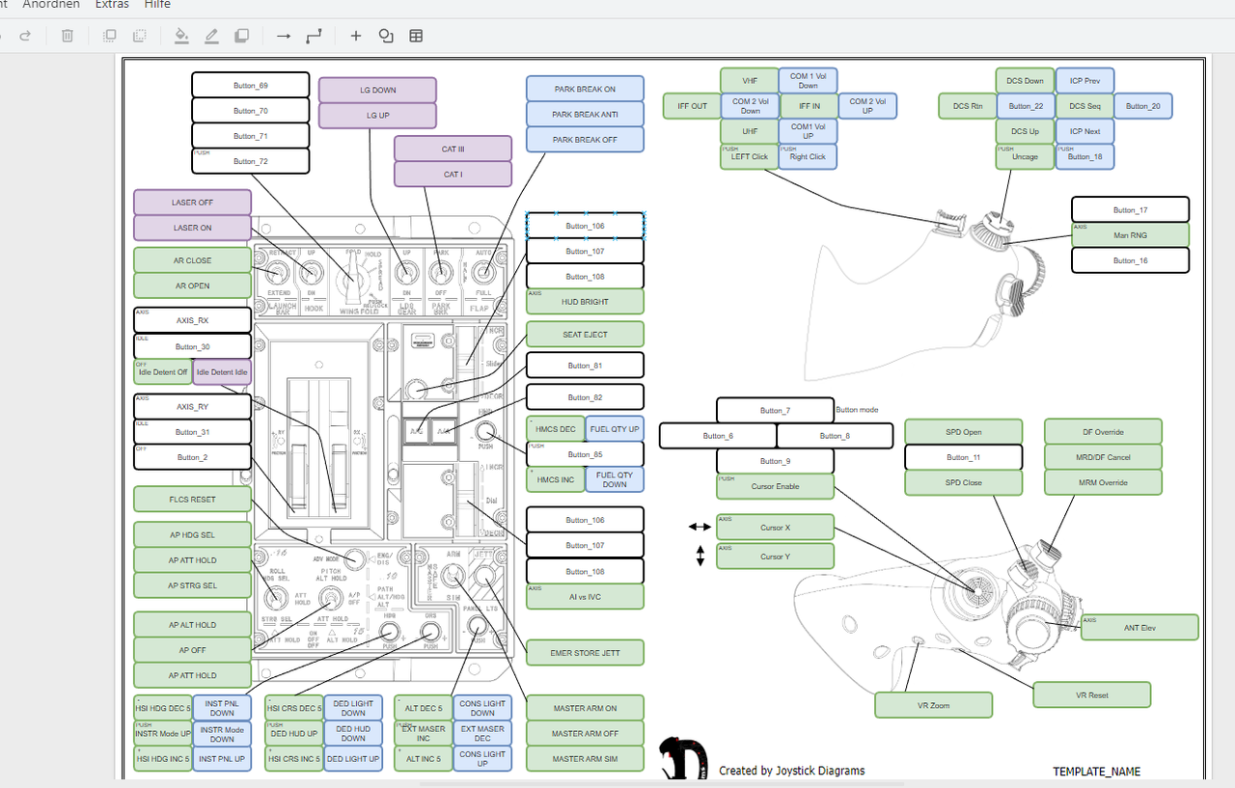1235x788 pixels.
Task: Select the AXIS_RX box
Action: [x=192, y=320]
